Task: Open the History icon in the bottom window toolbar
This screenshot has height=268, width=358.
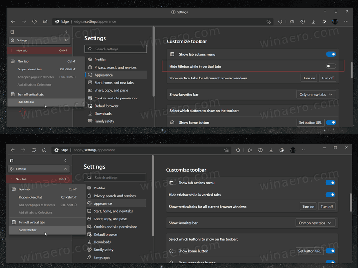Action: [260, 150]
